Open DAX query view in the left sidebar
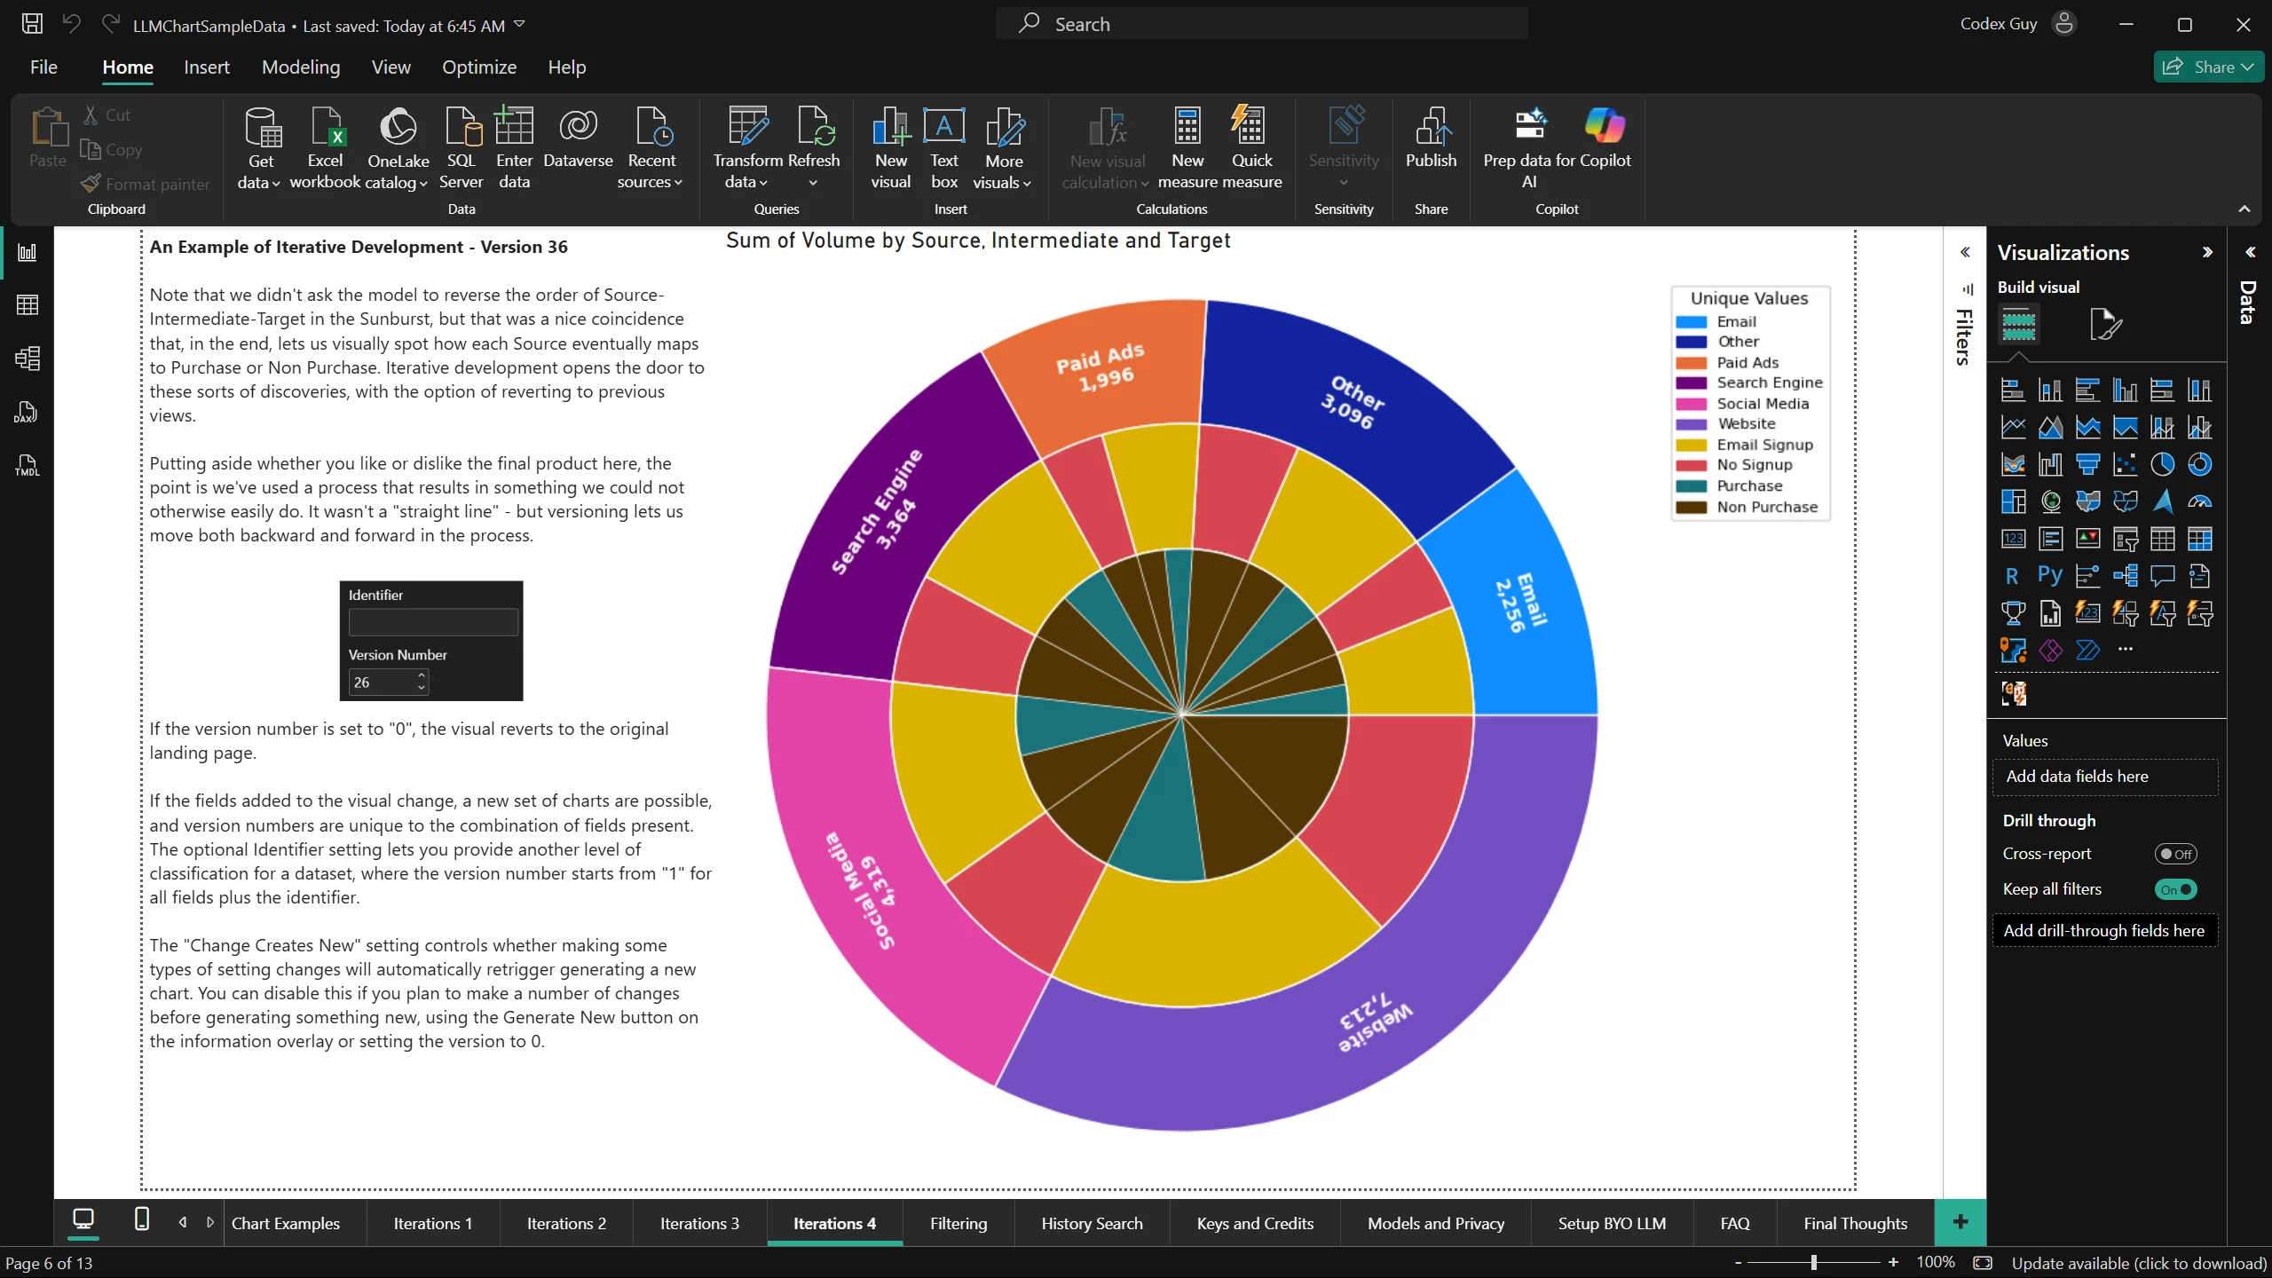Screen dimensions: 2272x1278 pyautogui.click(x=28, y=412)
